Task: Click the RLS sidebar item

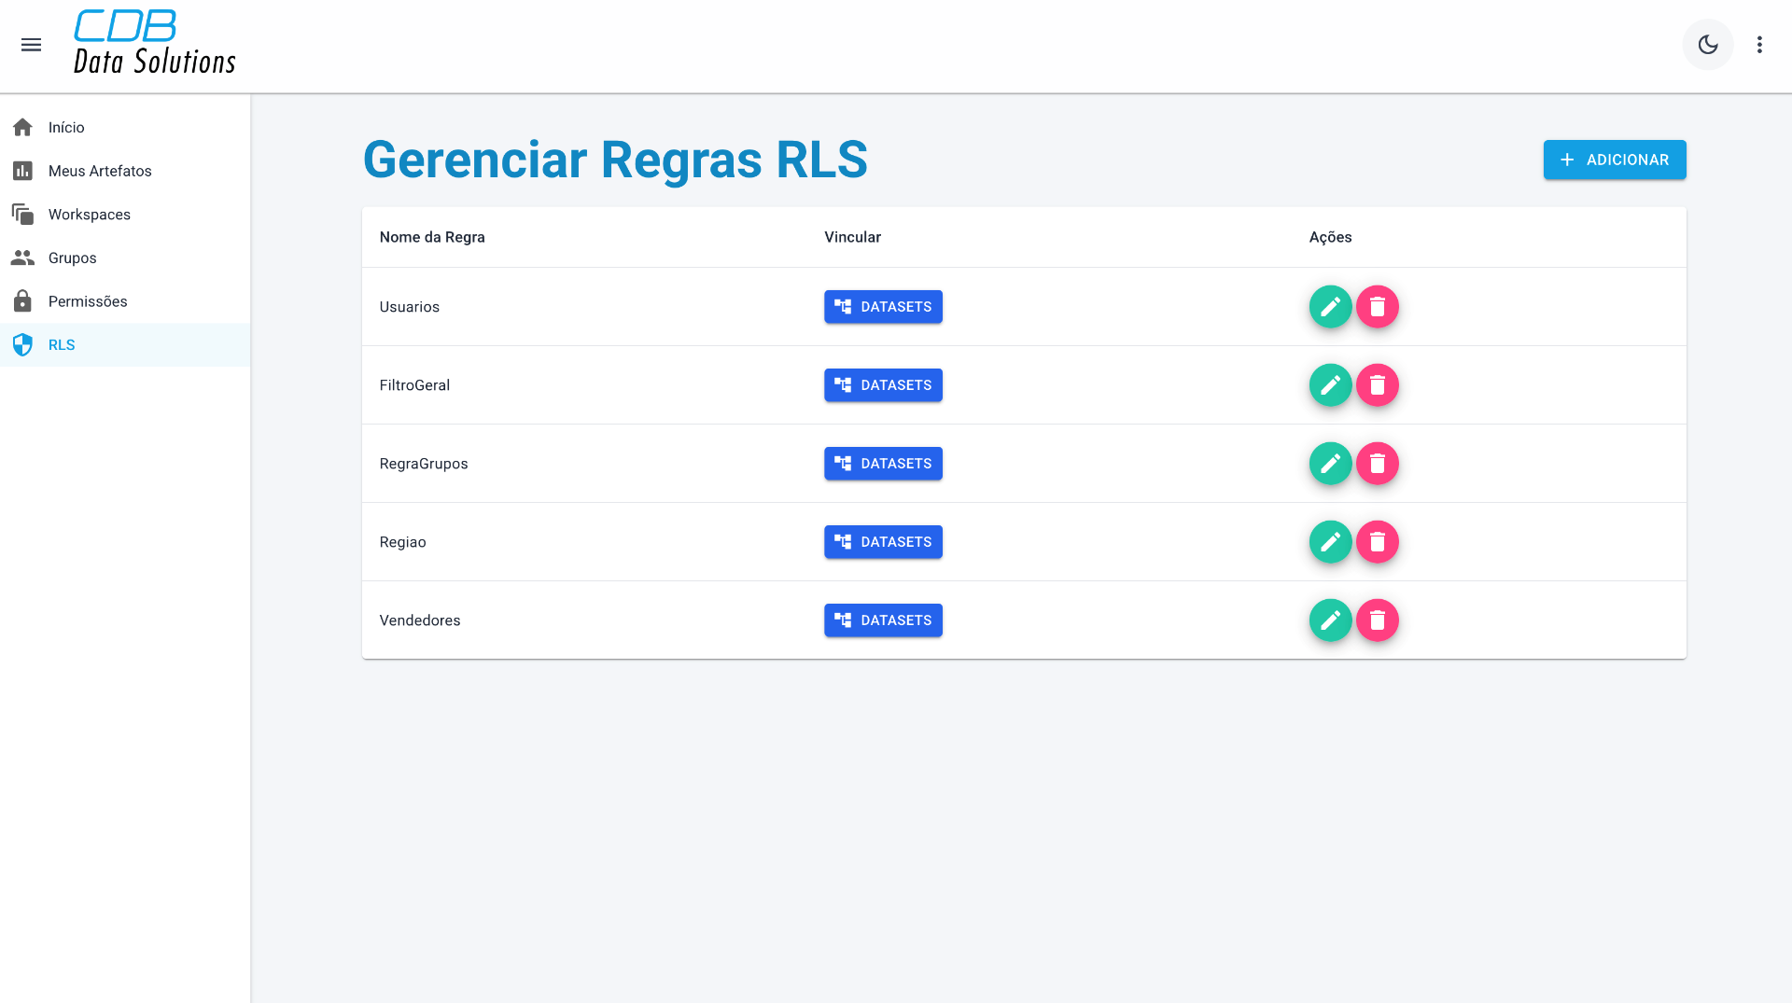Action: (62, 345)
